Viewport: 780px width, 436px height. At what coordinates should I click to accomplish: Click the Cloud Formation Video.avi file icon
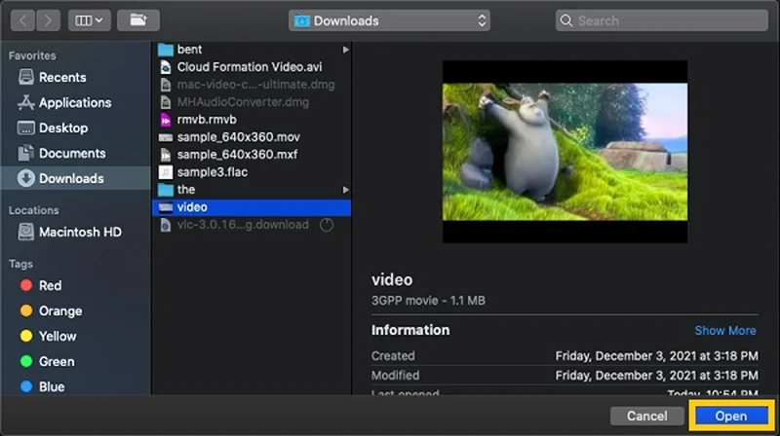166,67
